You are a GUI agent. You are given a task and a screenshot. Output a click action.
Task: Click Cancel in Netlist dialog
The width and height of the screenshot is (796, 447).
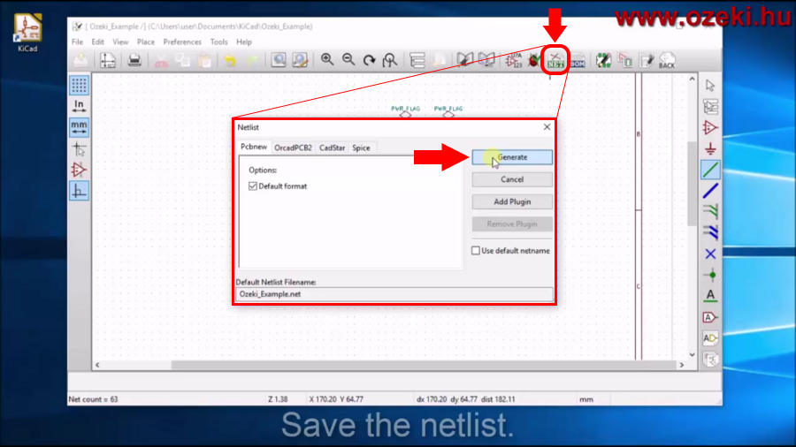tap(512, 179)
